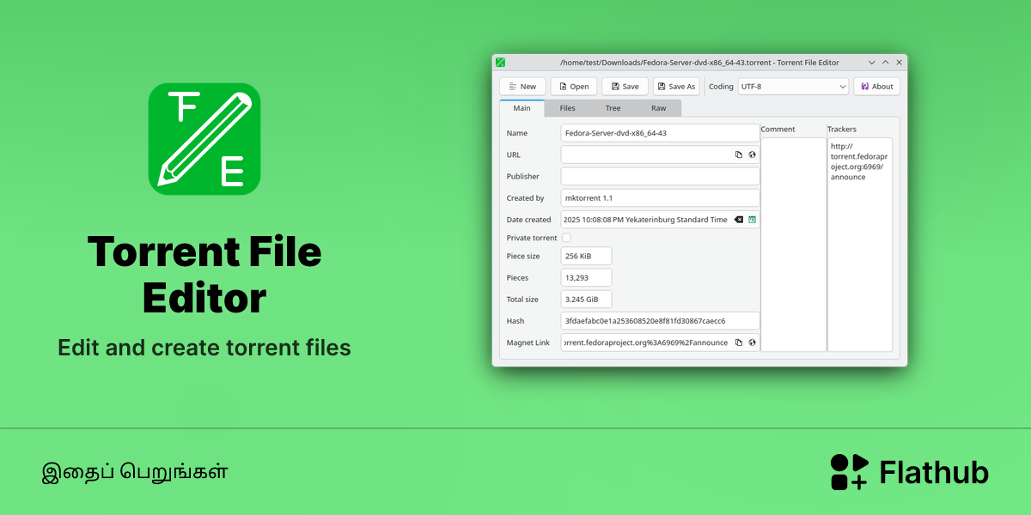The height and width of the screenshot is (515, 1031).
Task: Open the calendar picker for Date created
Action: (752, 220)
